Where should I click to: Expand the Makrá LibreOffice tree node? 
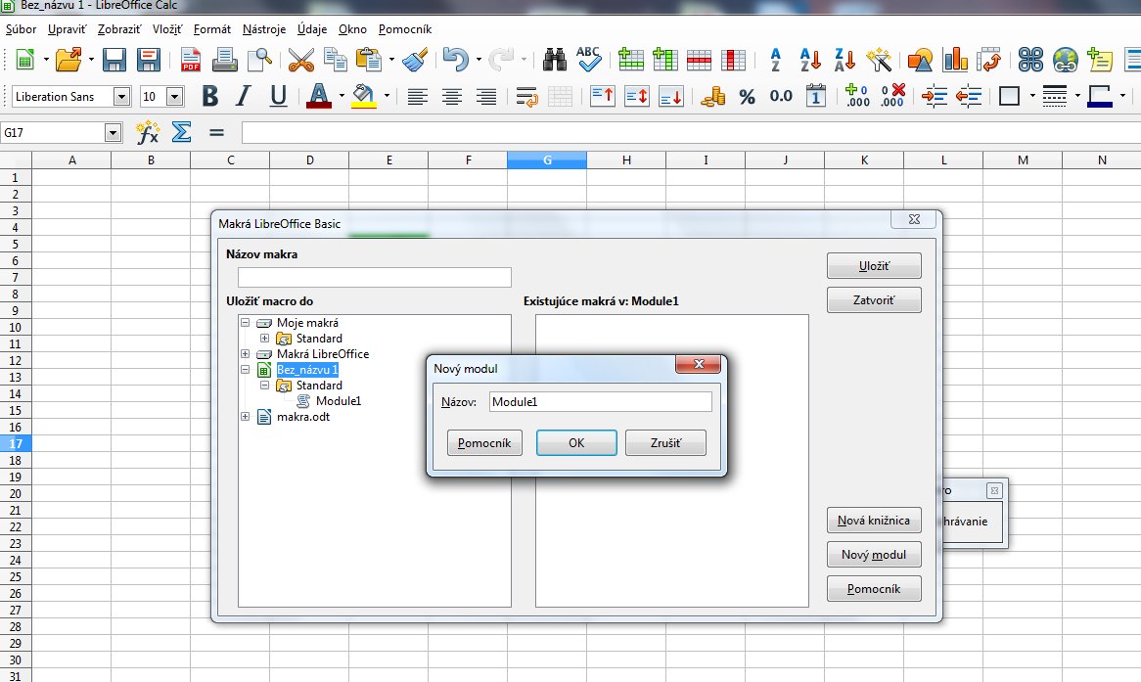pyautogui.click(x=246, y=354)
